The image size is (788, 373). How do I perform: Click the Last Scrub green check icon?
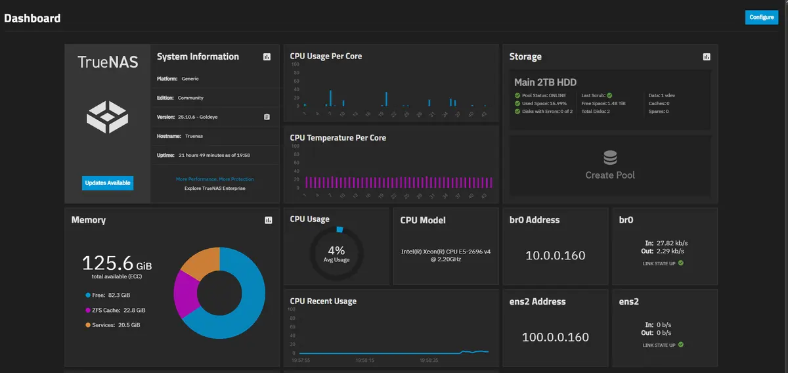[x=609, y=95]
